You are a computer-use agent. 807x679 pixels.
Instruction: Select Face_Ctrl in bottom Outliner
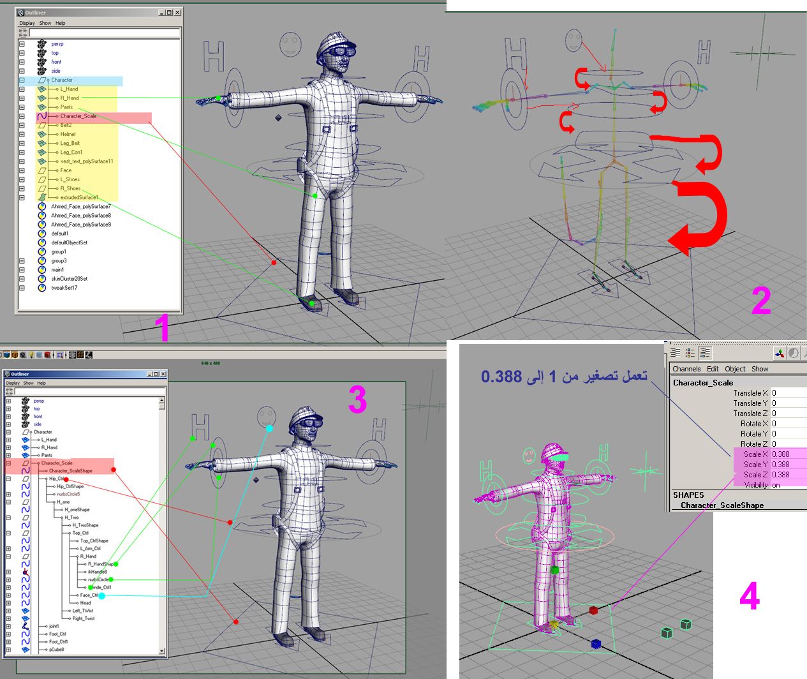89,595
